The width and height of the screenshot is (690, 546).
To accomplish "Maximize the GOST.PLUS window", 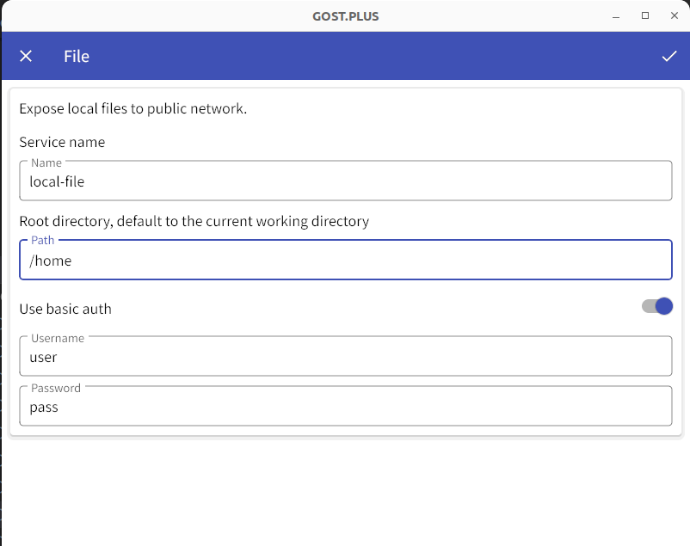I will click(x=645, y=15).
